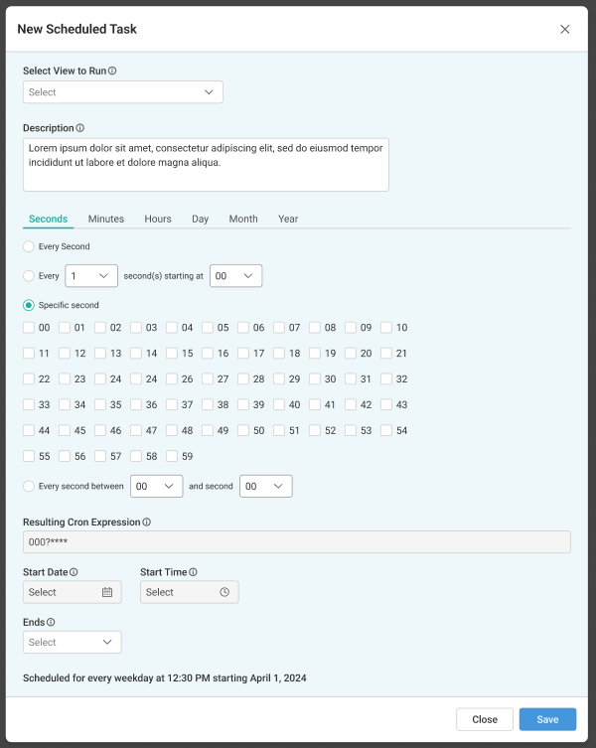Choose the Every second between radio option

[x=29, y=487]
